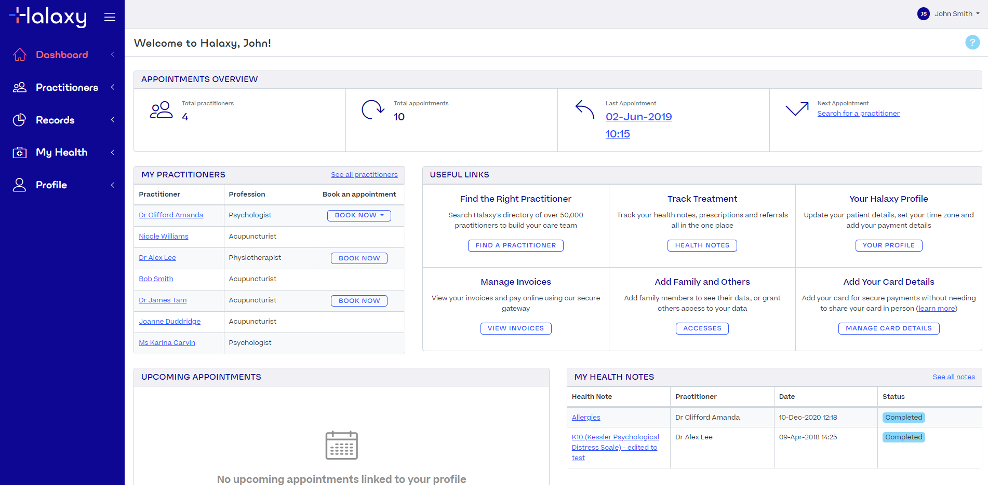Screen dimensions: 988x485
Task: Select Profile from the sidebar menu
Action: tap(51, 184)
